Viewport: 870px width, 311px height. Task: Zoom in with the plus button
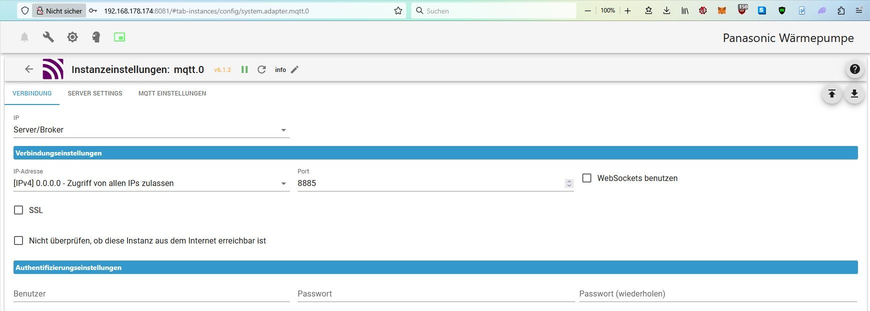(x=628, y=10)
